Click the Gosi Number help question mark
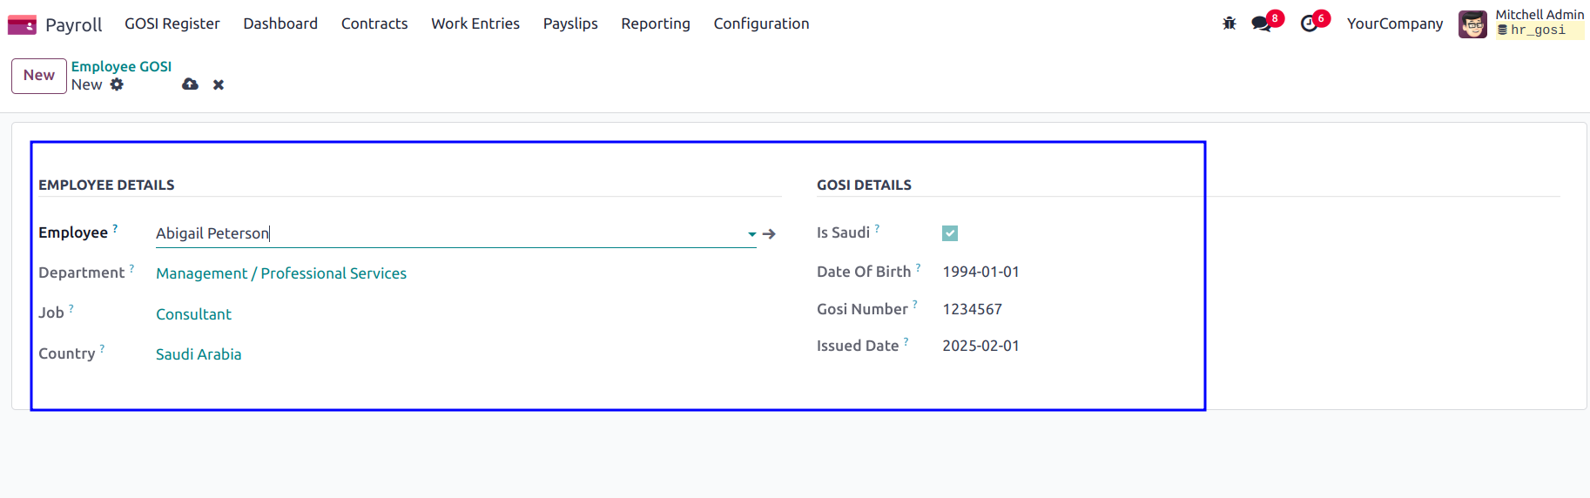 (914, 304)
